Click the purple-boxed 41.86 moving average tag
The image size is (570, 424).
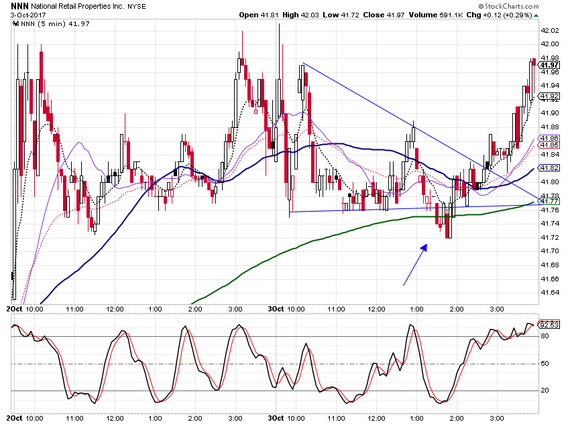coord(549,138)
